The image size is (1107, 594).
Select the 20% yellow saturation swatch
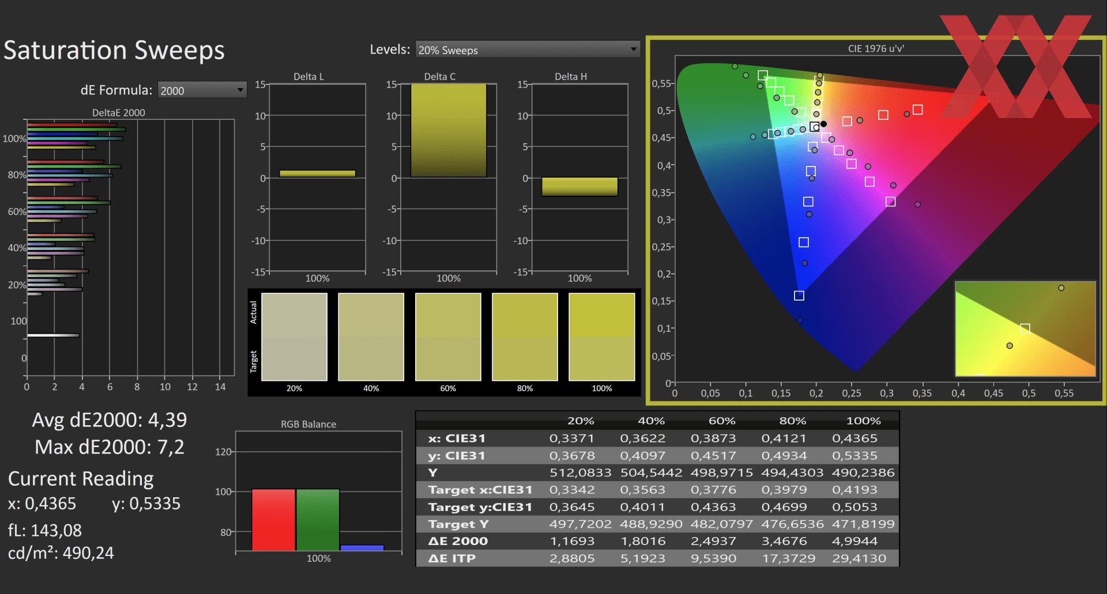[x=295, y=337]
